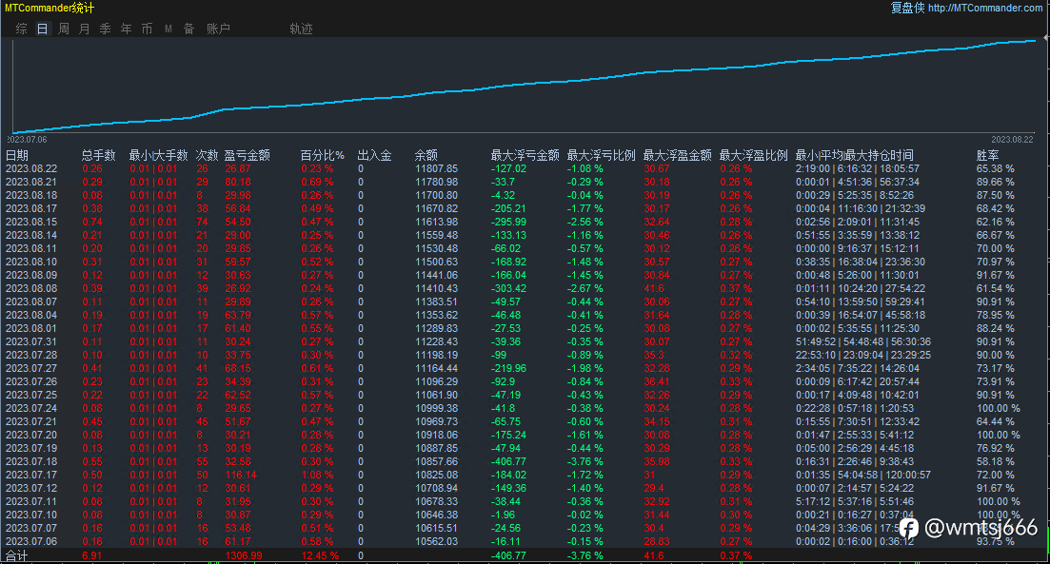Switch to the 综 summary tab

click(x=22, y=29)
